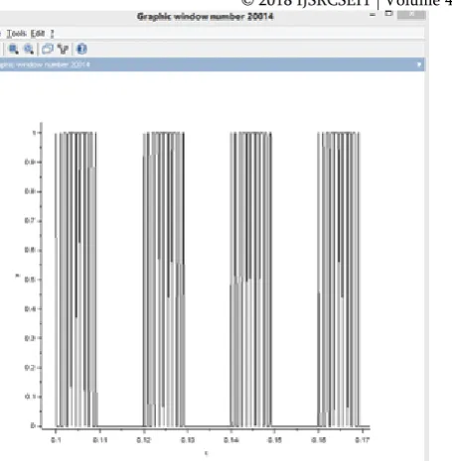Screen dimensions: 452x461
Task: Toggle the datatip mode icon
Action: click(63, 49)
